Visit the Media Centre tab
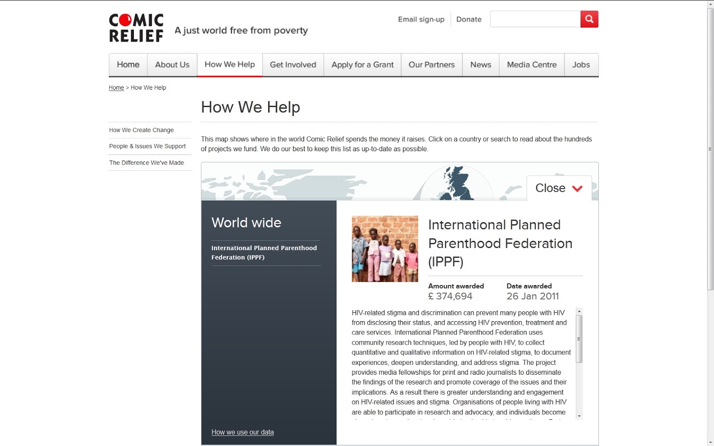The width and height of the screenshot is (714, 446). coord(532,65)
